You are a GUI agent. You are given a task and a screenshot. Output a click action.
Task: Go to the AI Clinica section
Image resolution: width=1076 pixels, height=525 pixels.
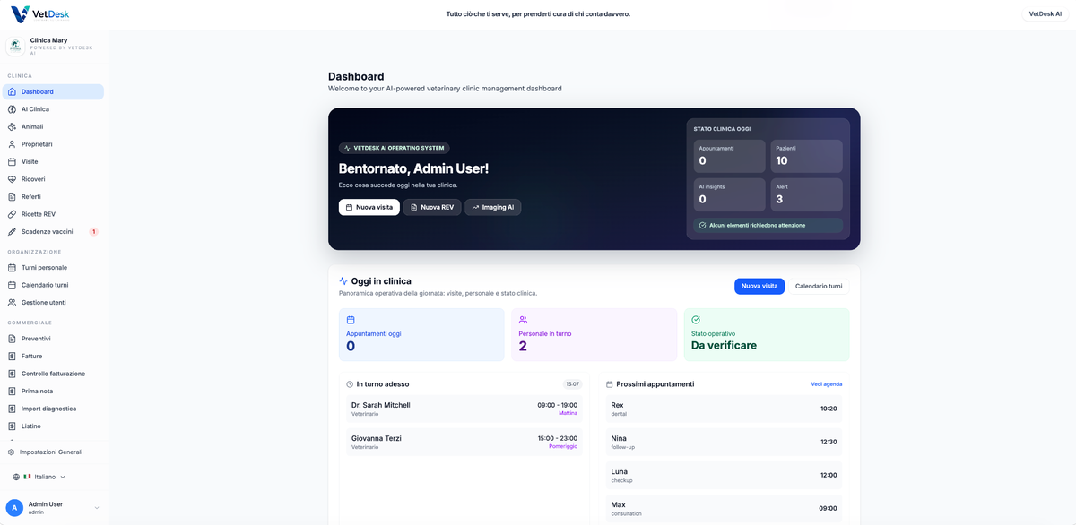click(x=53, y=109)
